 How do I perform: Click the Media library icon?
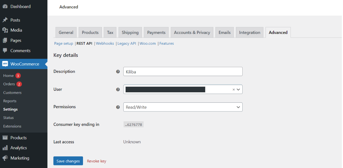5,30
